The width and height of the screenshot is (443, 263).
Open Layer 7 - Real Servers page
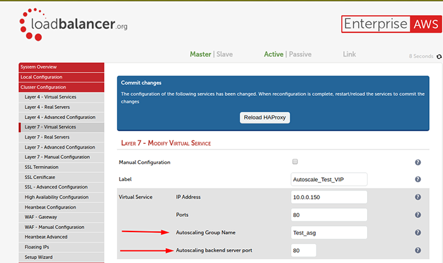(x=47, y=137)
